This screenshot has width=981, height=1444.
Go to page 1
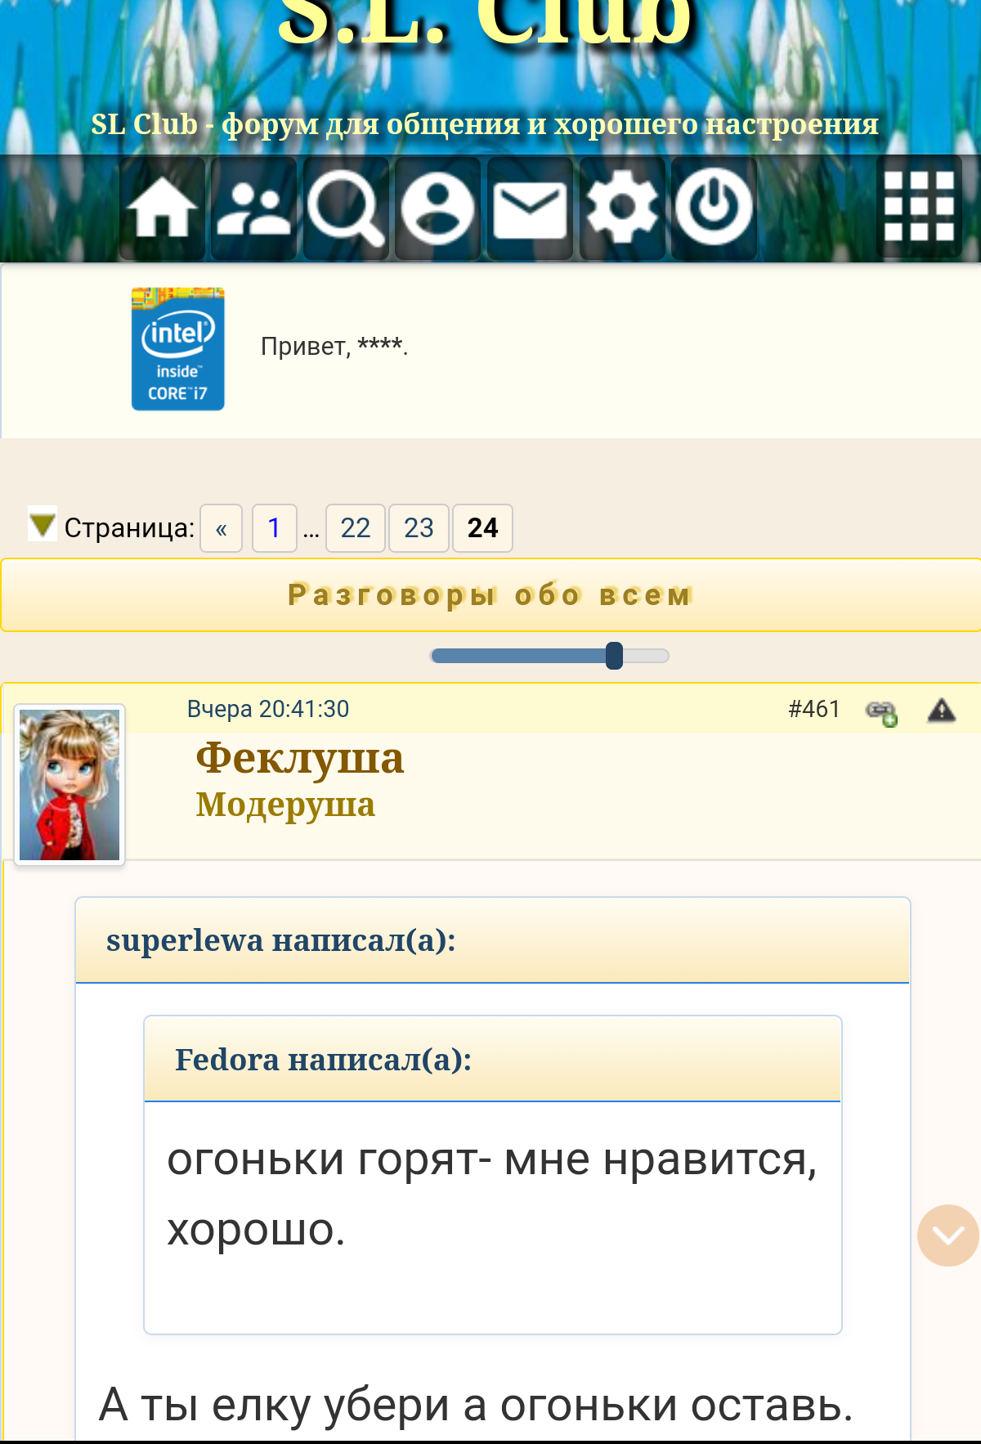click(x=274, y=528)
